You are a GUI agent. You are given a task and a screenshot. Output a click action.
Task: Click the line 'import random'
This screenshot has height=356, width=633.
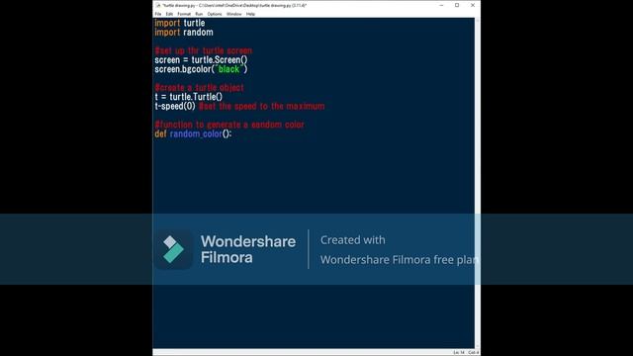[184, 33]
